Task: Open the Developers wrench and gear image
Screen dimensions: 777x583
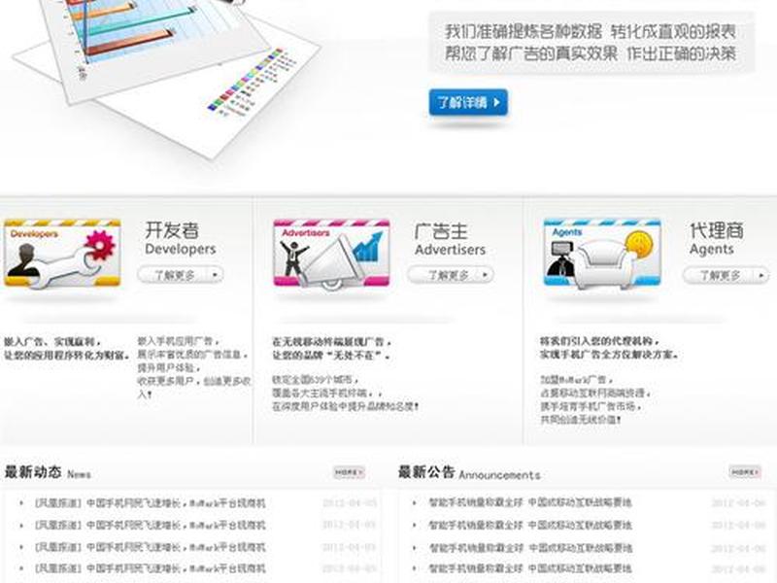Action: coord(62,254)
